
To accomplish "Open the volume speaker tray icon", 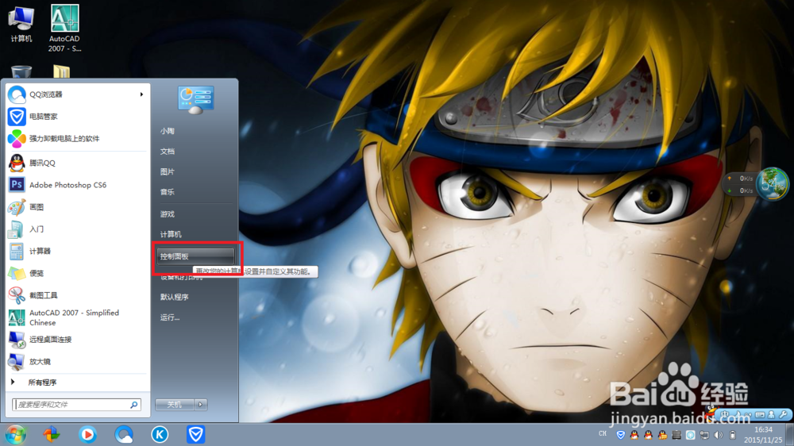I will pyautogui.click(x=719, y=435).
